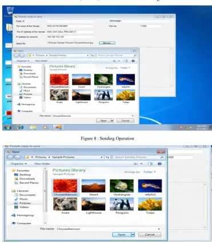Viewport: 212px width, 243px height.
Task: Click the change view icon in the enlarged dialog
Action: point(136,164)
